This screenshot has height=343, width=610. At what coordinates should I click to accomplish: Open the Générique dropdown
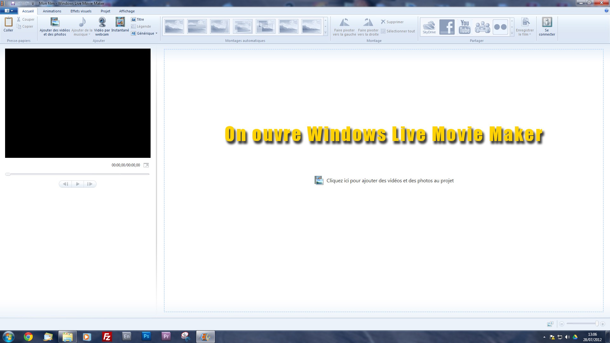tap(144, 33)
